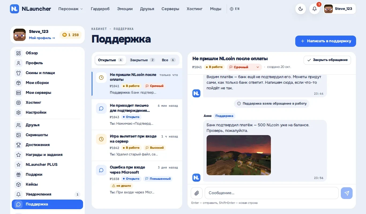
Task: Send the message with the paper plane button
Action: pyautogui.click(x=347, y=193)
